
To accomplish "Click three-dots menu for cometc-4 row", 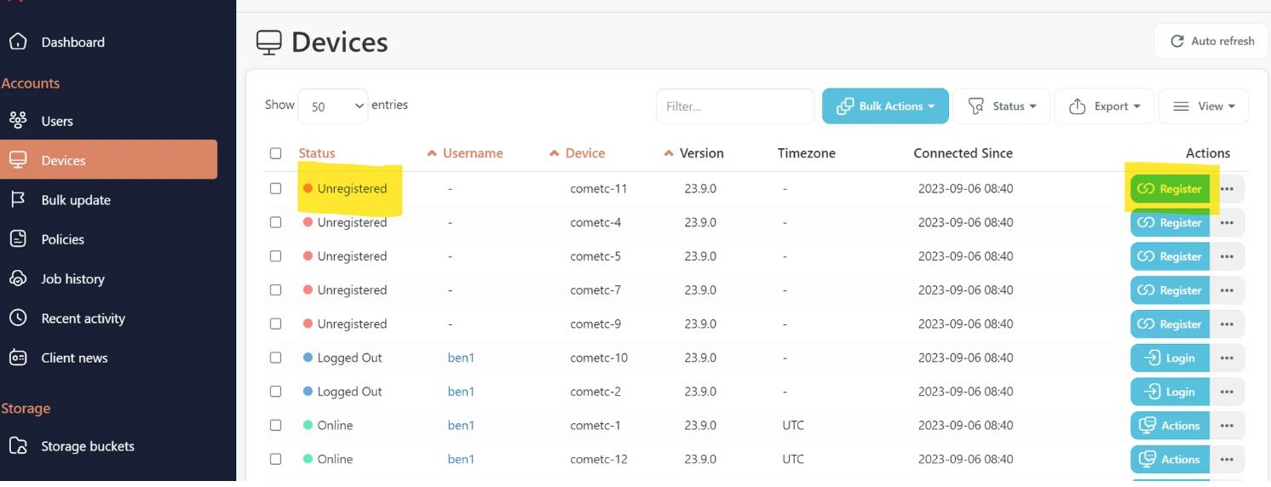I will (x=1227, y=223).
